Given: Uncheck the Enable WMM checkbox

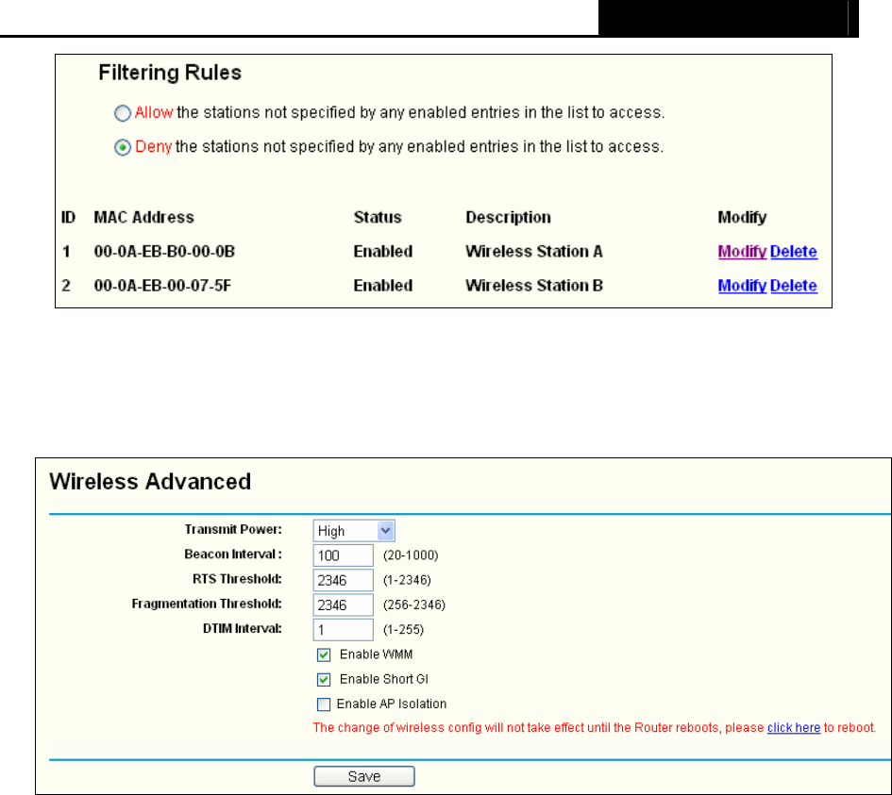Looking at the screenshot, I should click(324, 655).
